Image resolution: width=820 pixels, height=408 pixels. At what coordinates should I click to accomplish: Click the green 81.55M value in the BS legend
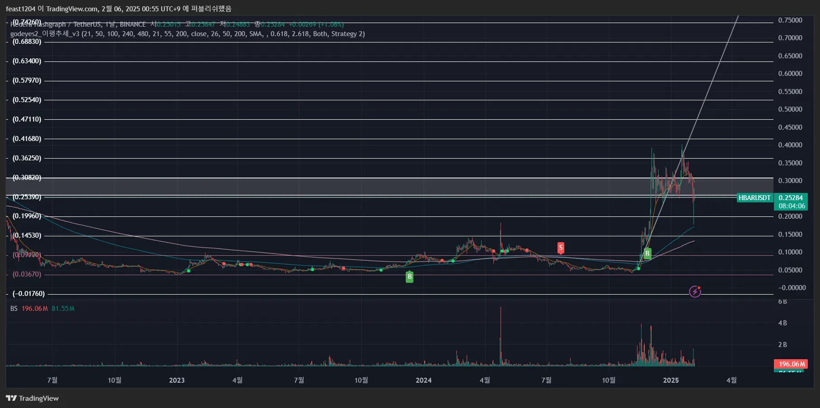pos(63,309)
